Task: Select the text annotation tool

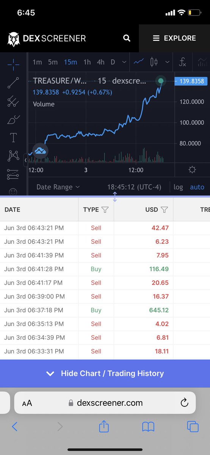Action: 14,138
